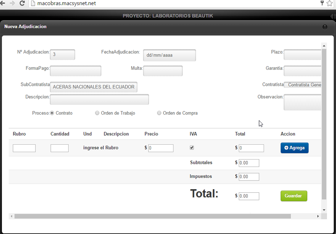Uncheck the IVA checkbox
This screenshot has width=336, height=234.
[191, 148]
